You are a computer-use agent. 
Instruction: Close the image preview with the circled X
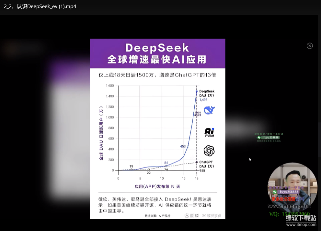(x=310, y=46)
